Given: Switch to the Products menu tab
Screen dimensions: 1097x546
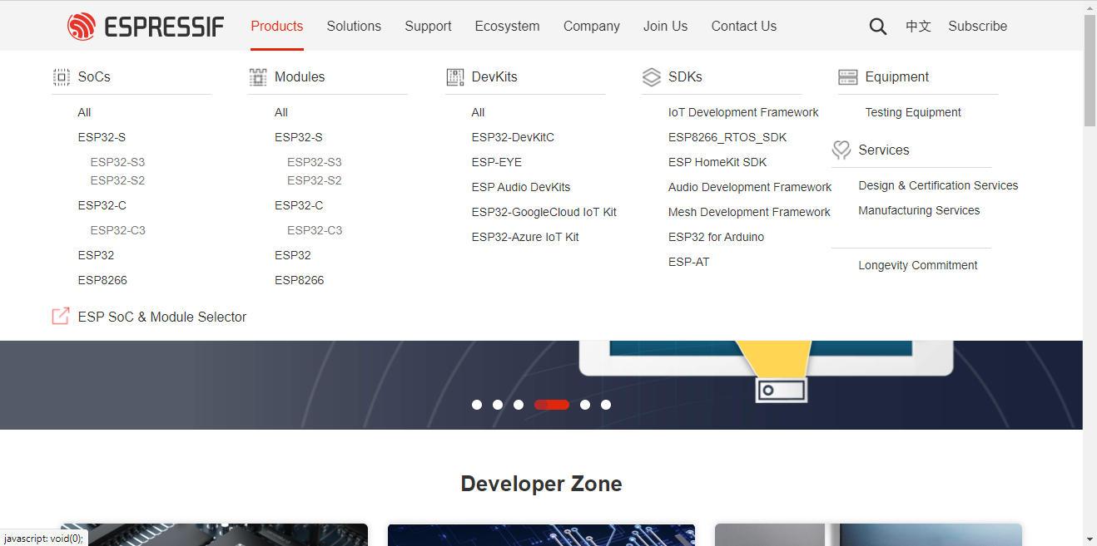Looking at the screenshot, I should tap(276, 26).
